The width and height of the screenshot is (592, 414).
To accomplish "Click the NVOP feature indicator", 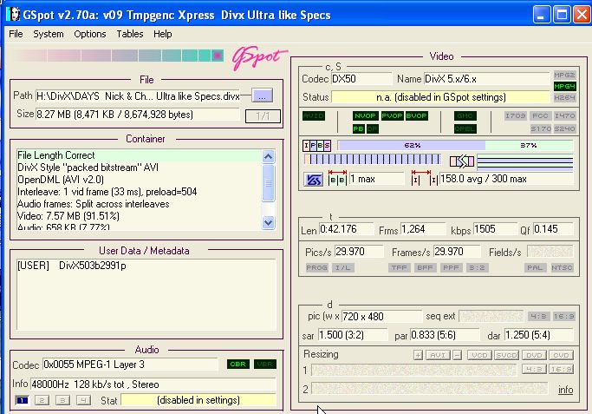I will (365, 115).
